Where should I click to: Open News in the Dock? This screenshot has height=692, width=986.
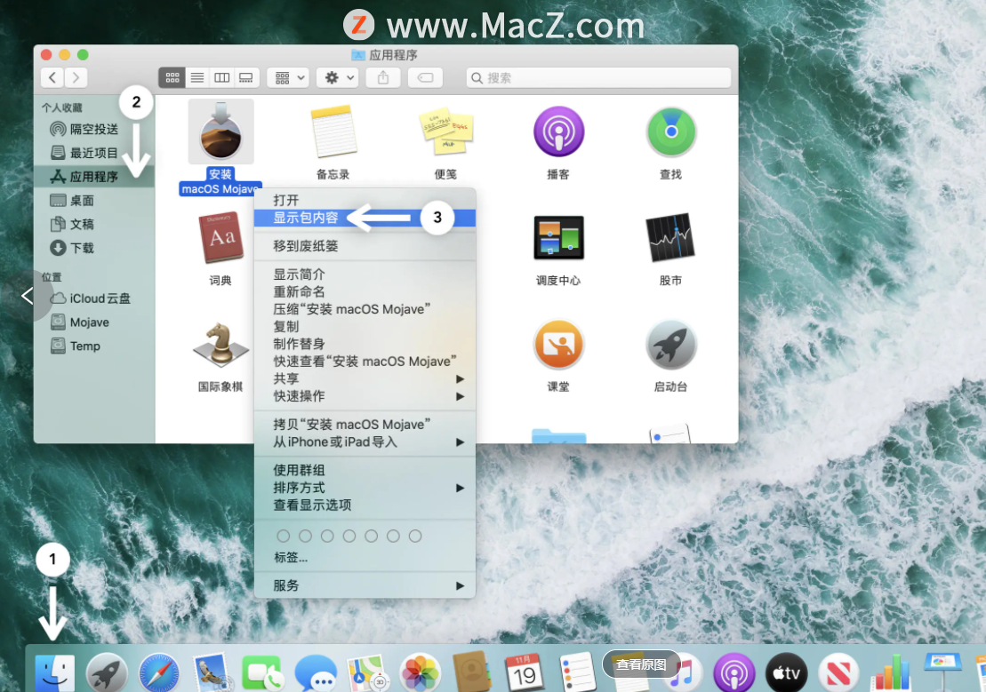(x=838, y=673)
